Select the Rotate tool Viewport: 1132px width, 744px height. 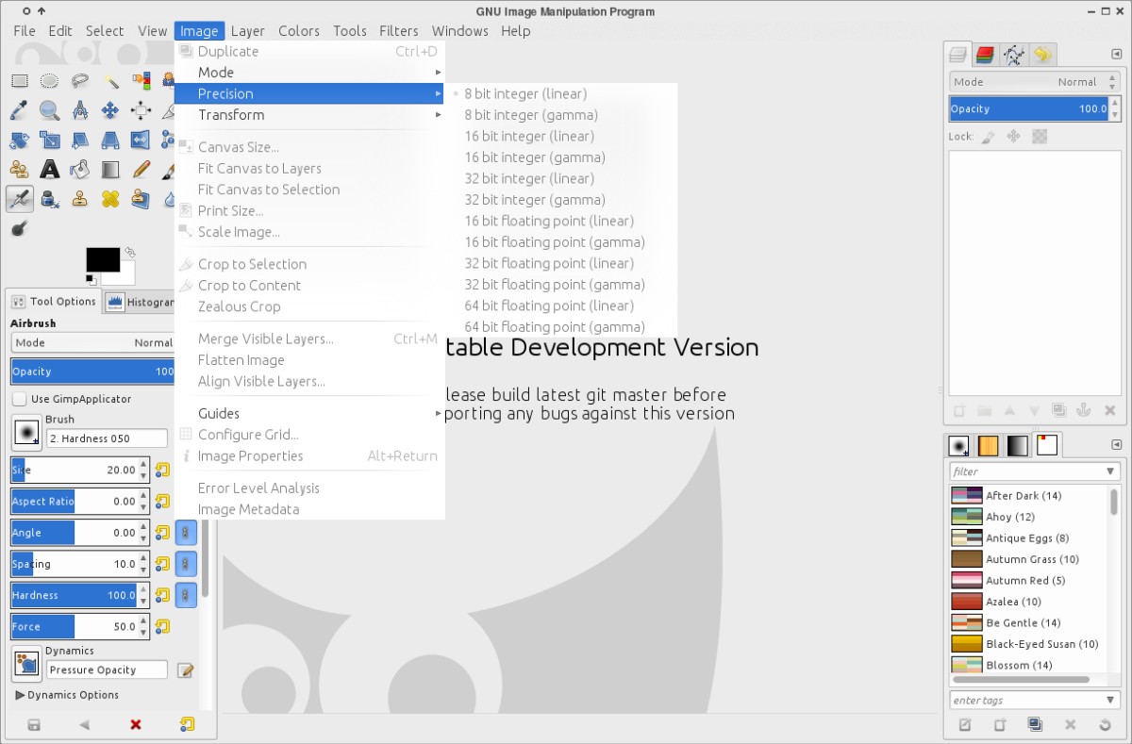click(19, 141)
